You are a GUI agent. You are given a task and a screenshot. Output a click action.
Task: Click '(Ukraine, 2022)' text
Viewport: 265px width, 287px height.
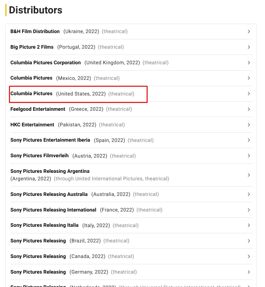click(x=81, y=32)
